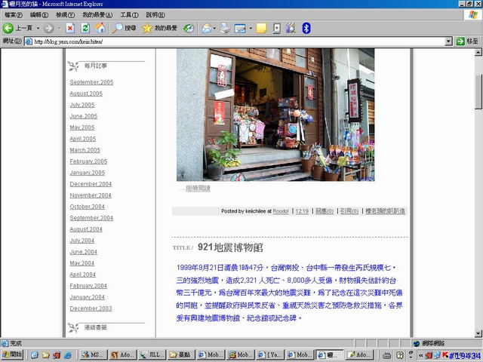483x362 pixels.
Task: Click the shop storefront photo
Action: (275, 115)
